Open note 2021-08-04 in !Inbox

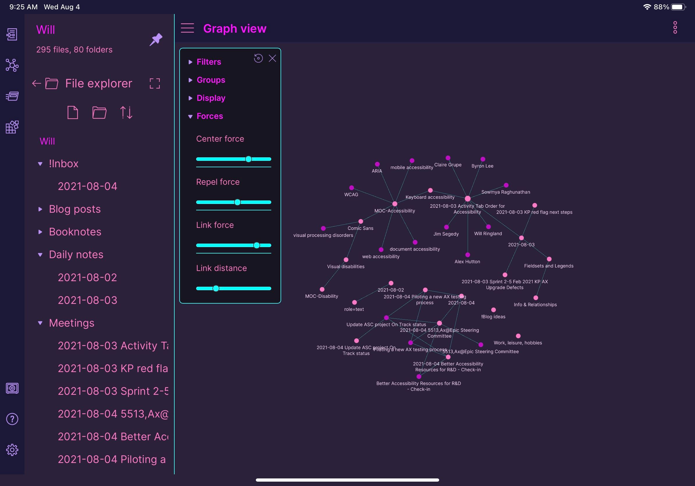point(88,186)
